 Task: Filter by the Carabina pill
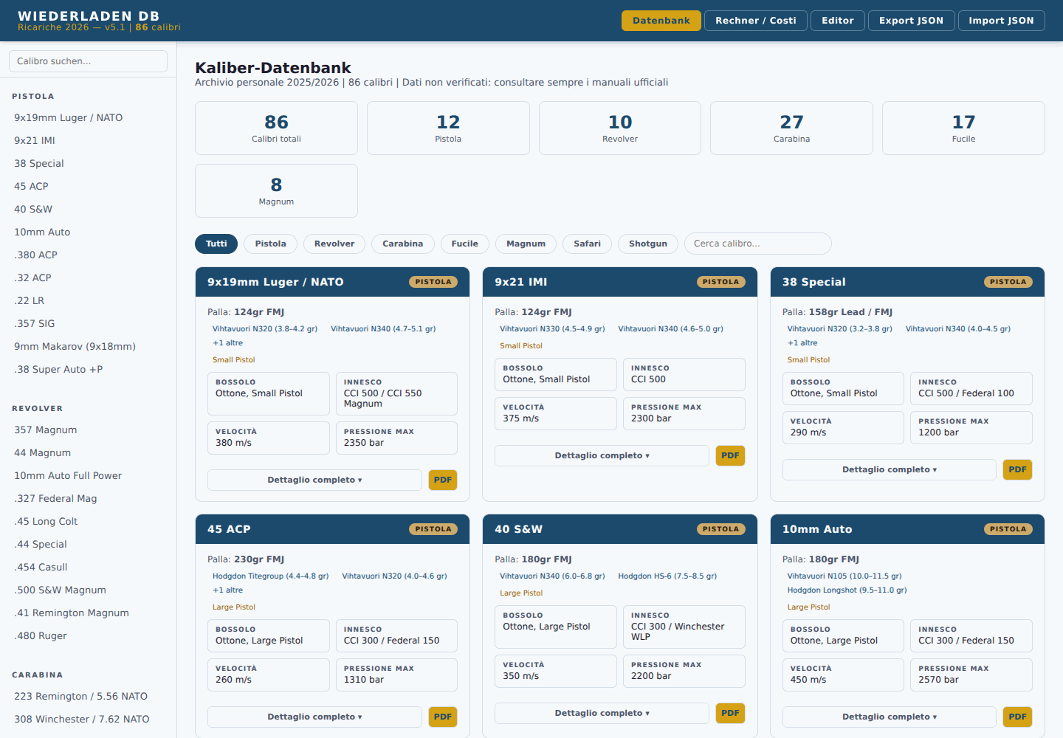click(x=402, y=244)
